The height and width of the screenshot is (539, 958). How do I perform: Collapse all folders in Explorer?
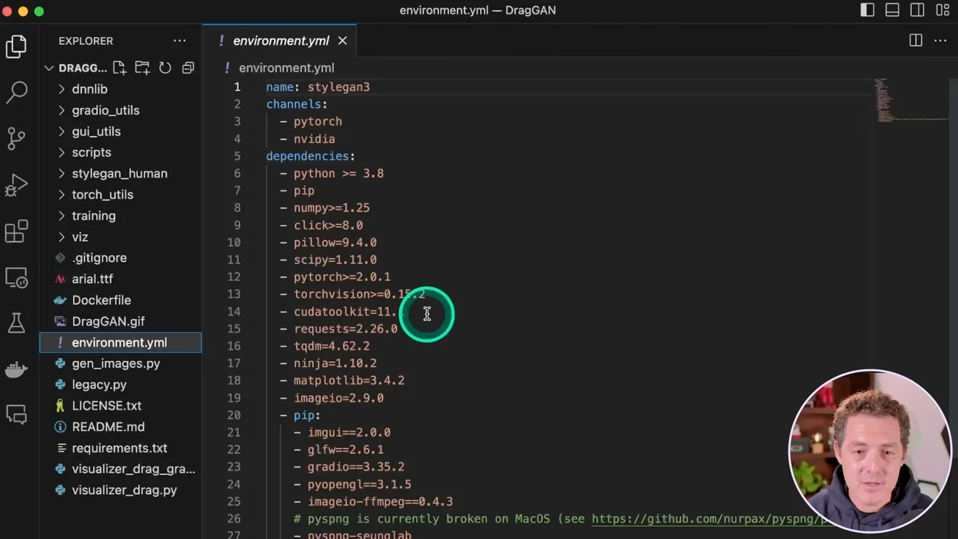[x=188, y=68]
